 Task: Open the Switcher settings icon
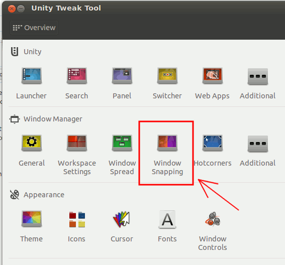(x=167, y=76)
